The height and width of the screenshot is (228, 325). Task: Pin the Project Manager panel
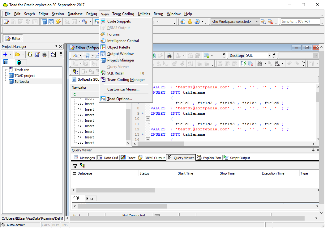tap(56, 47)
